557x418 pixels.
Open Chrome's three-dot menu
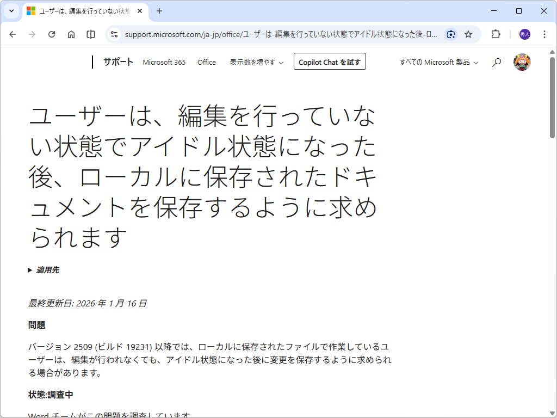pos(544,34)
